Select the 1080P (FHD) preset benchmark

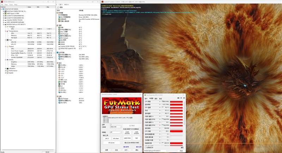pos(127,139)
